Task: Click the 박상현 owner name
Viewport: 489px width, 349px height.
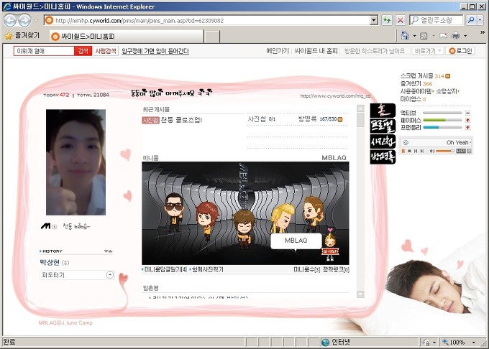Action: tap(50, 262)
